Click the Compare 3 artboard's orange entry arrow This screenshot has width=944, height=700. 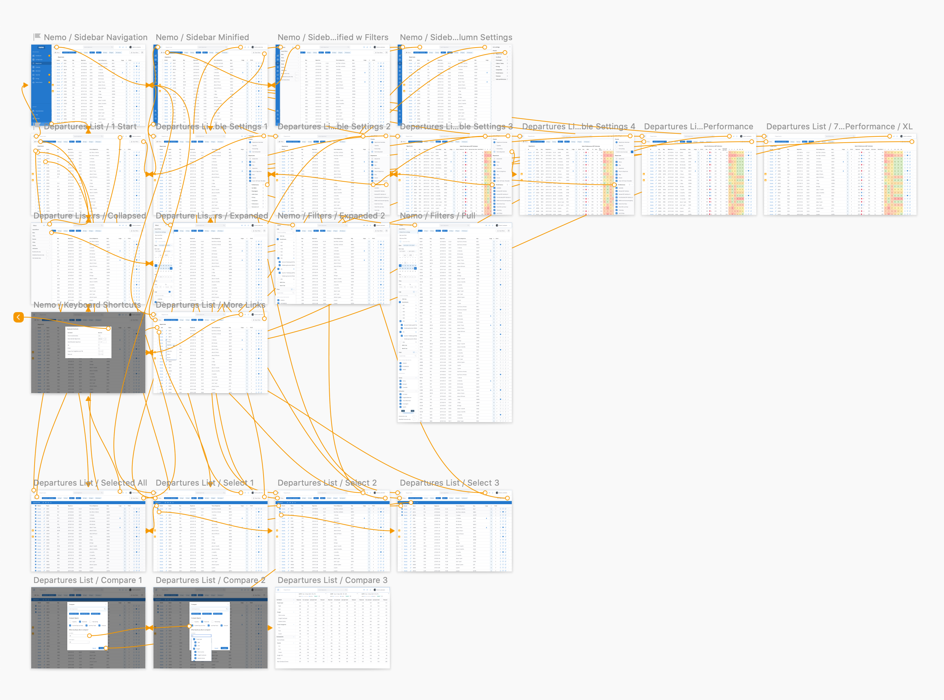pos(270,628)
